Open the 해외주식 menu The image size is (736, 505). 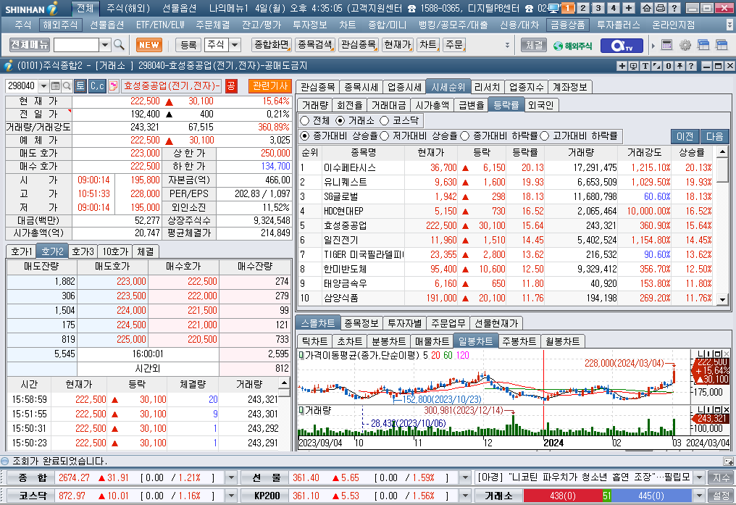pyautogui.click(x=60, y=25)
